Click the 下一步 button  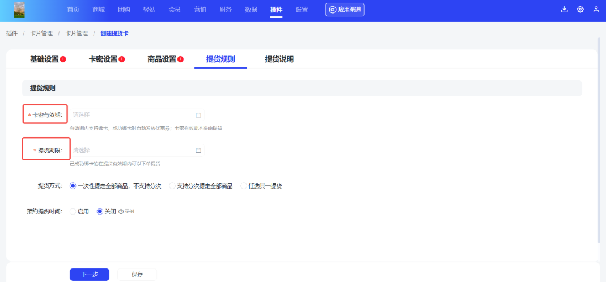(x=89, y=275)
